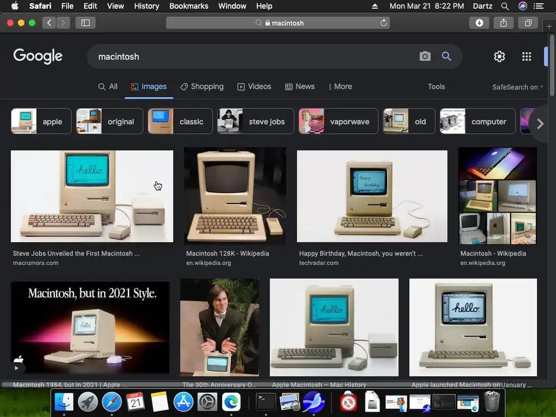Screen dimensions: 556x417
Task: Open Macintosh, but in 2021 Style image
Action: (90, 327)
